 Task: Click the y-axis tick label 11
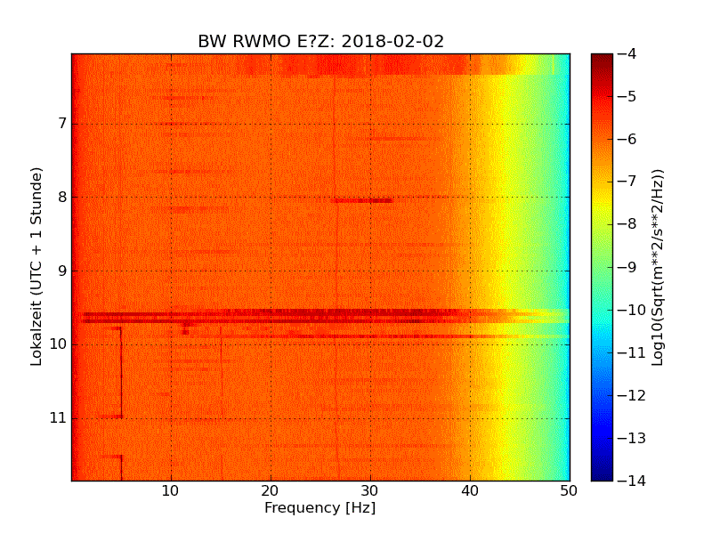[x=58, y=417]
